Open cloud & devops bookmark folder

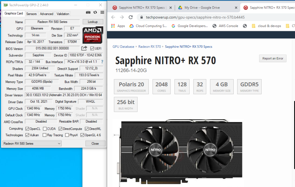click(x=266, y=26)
